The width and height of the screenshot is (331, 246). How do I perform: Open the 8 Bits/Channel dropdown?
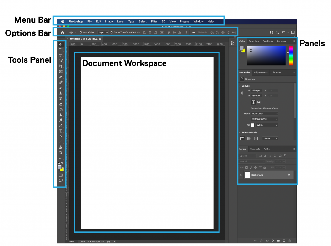[x=264, y=119]
